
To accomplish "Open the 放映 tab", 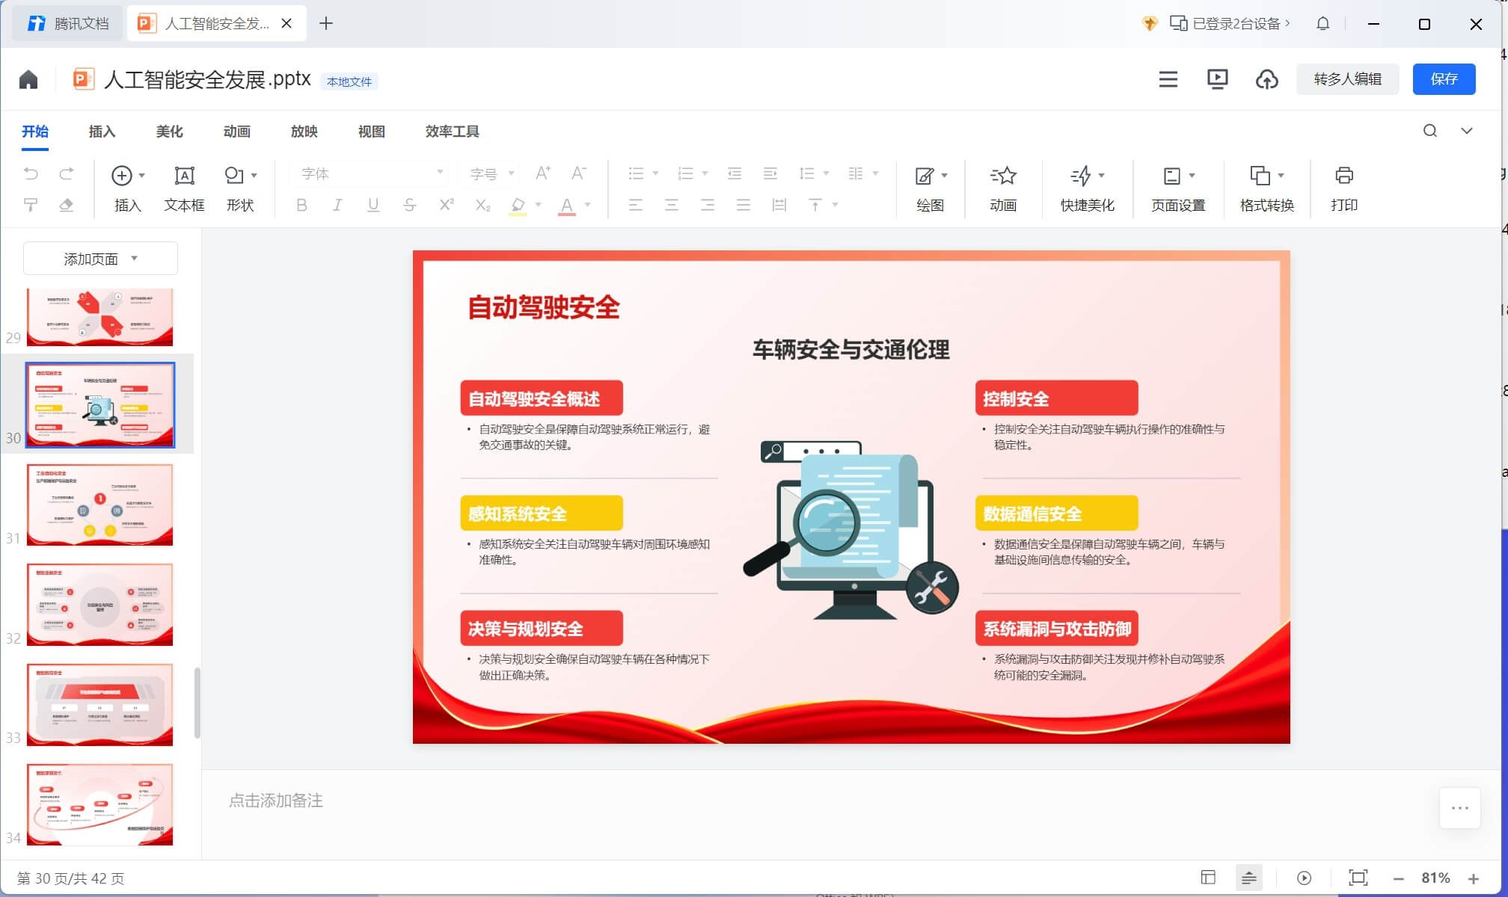I will (x=304, y=132).
